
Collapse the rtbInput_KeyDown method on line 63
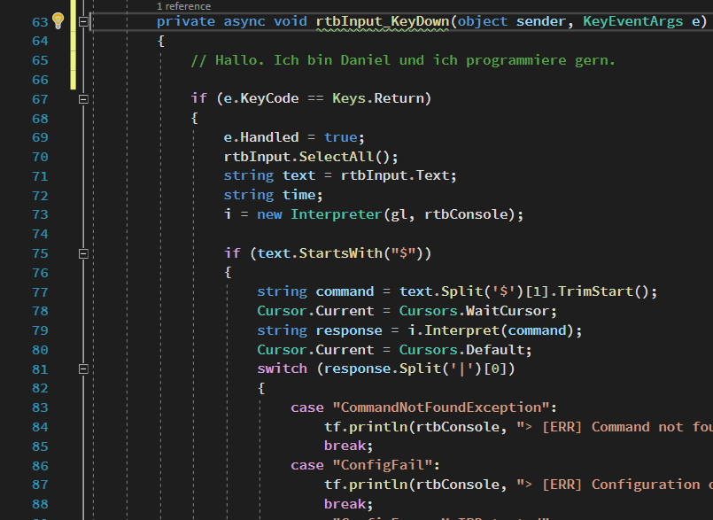pos(83,21)
